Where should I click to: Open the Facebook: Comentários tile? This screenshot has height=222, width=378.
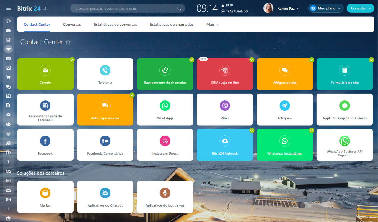click(x=105, y=145)
